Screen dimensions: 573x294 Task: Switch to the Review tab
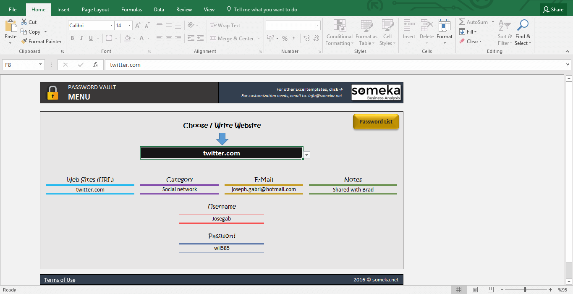click(184, 10)
